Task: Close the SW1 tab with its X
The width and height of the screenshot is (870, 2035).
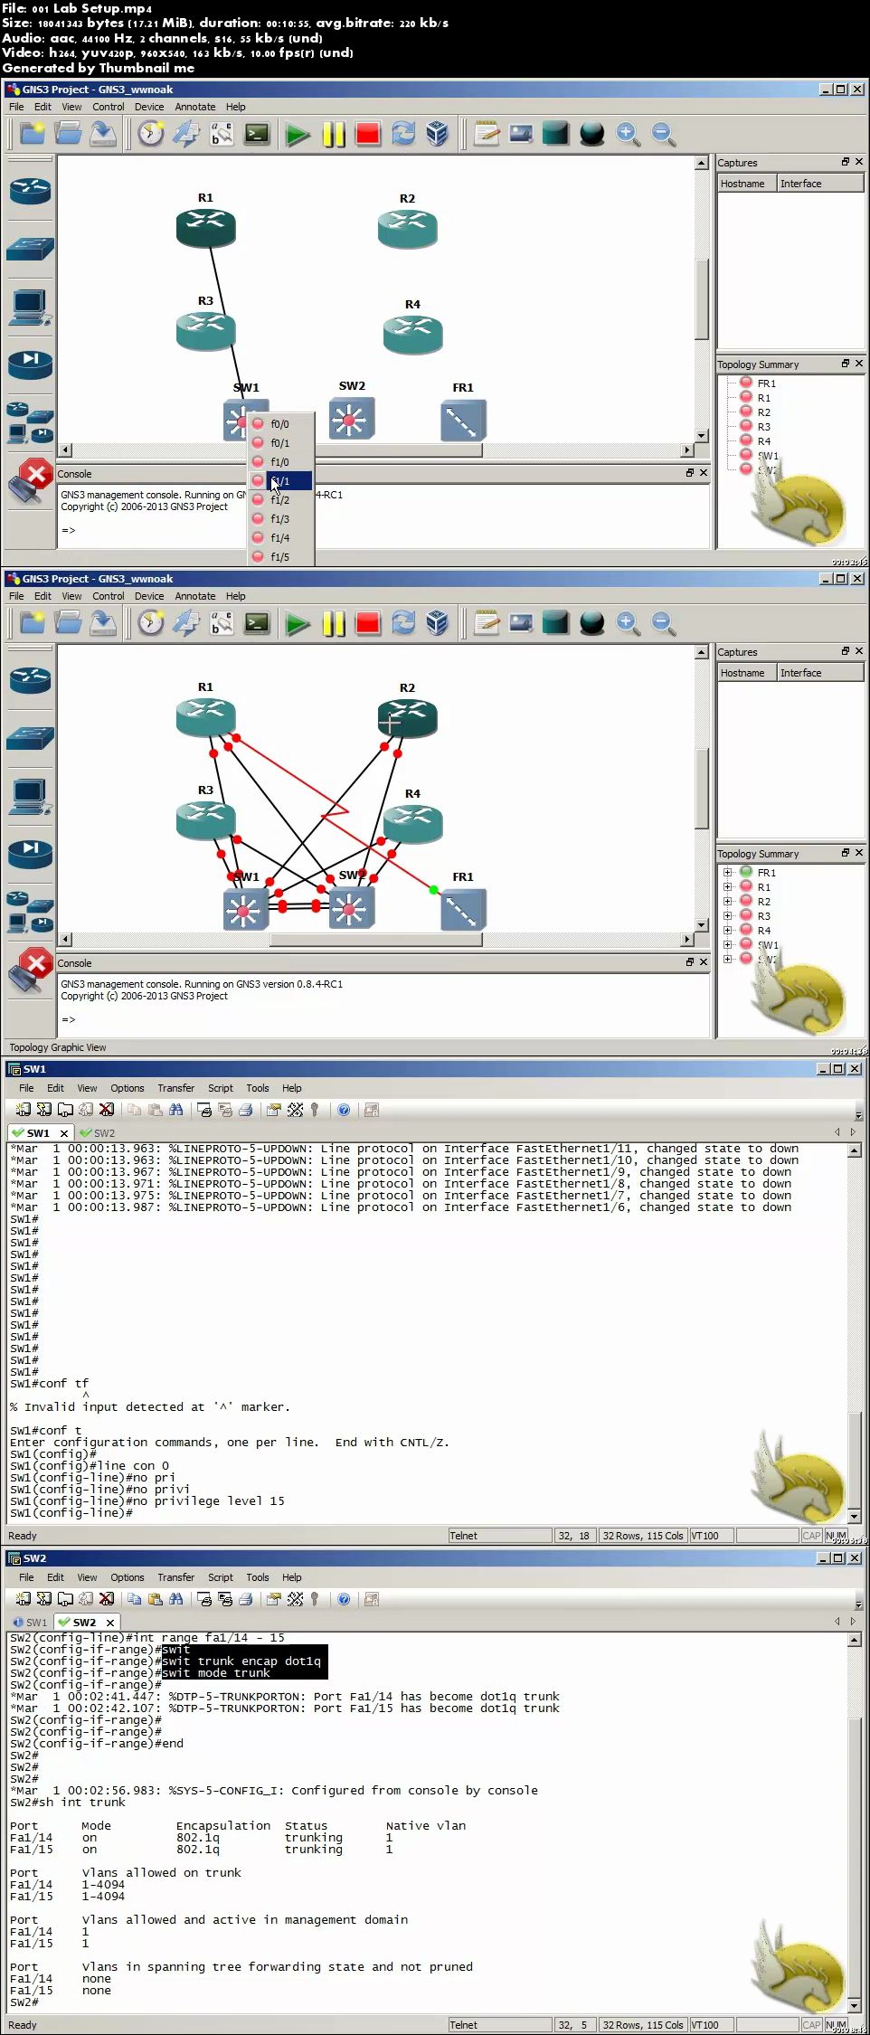Action: (x=64, y=1132)
